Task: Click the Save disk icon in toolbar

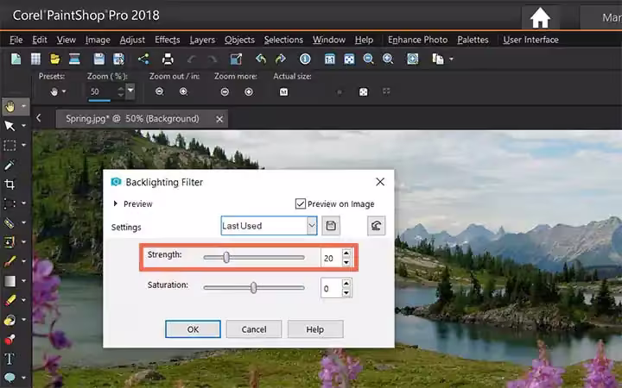Action: (x=98, y=59)
